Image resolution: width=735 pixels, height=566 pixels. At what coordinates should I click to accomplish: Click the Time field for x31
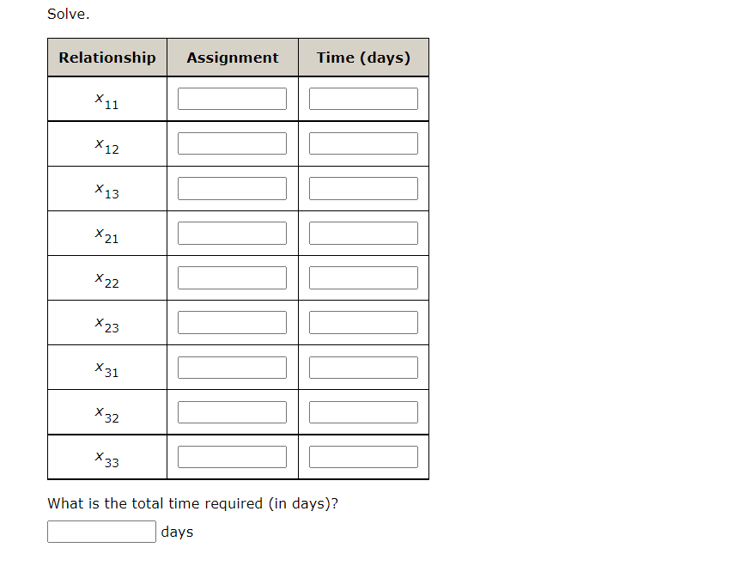coord(363,368)
